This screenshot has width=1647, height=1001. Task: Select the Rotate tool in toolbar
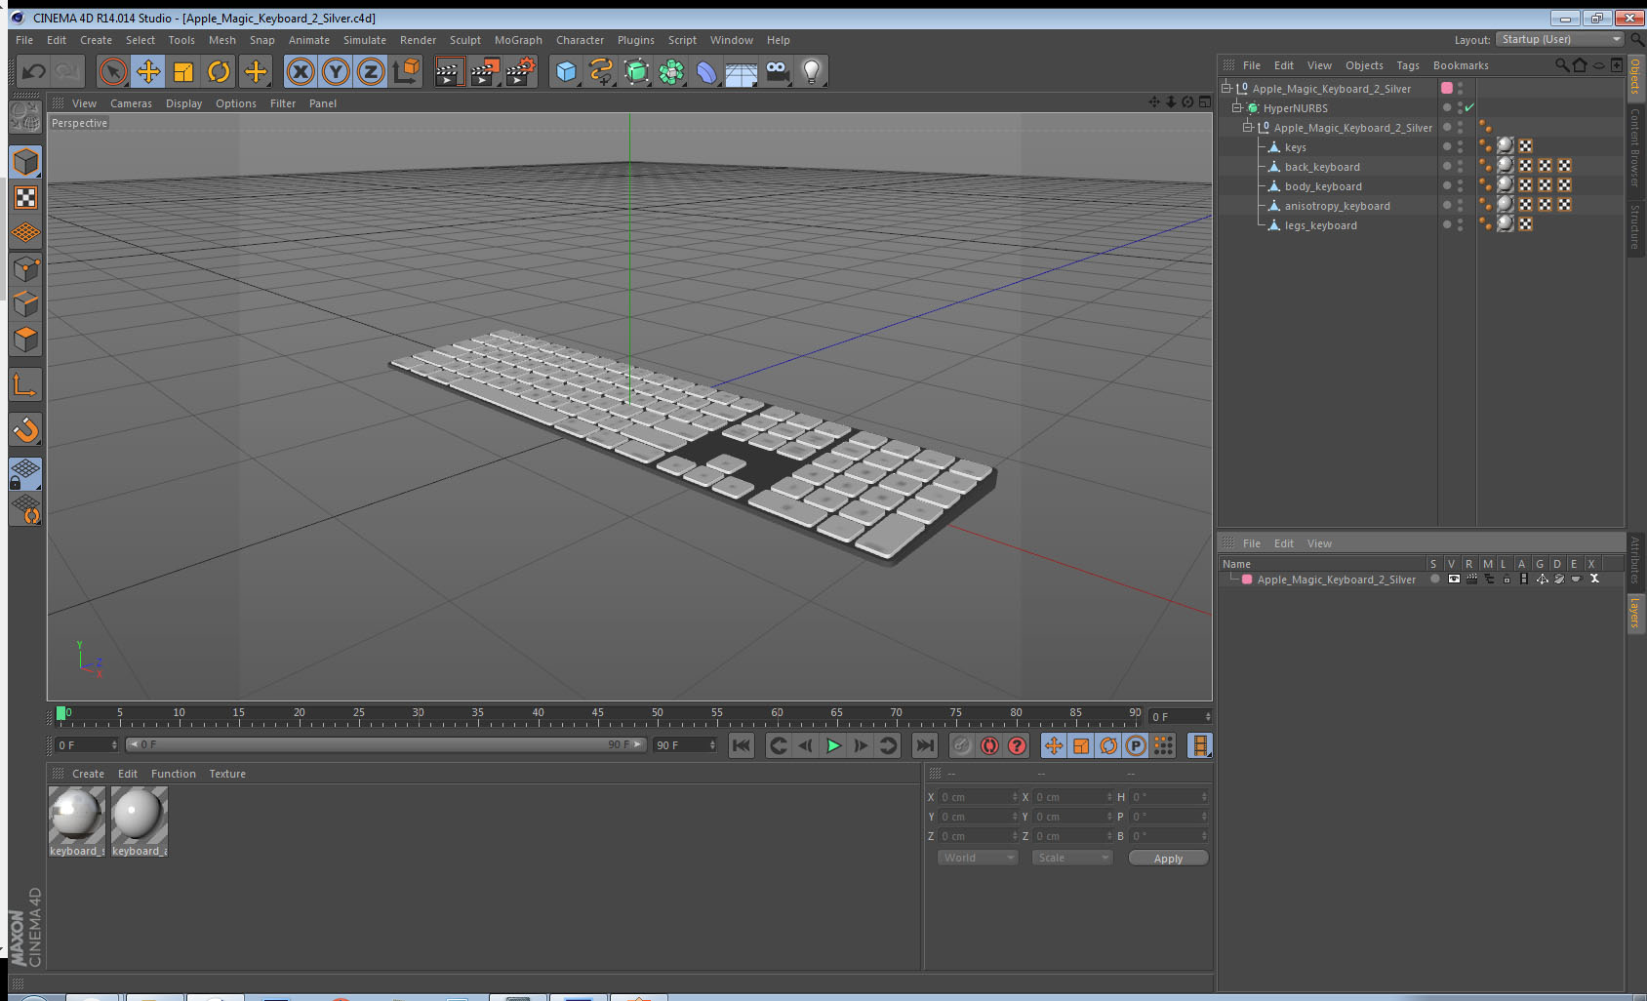click(x=219, y=71)
